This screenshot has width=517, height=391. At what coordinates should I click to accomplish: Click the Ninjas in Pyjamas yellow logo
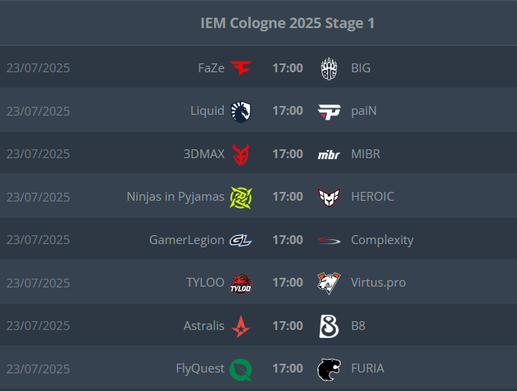(240, 198)
